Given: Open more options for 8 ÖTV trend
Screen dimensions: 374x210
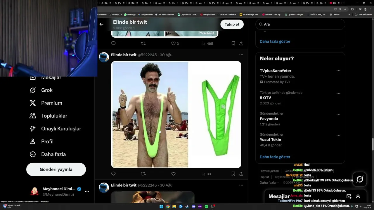Looking at the screenshot, I should click(338, 94).
